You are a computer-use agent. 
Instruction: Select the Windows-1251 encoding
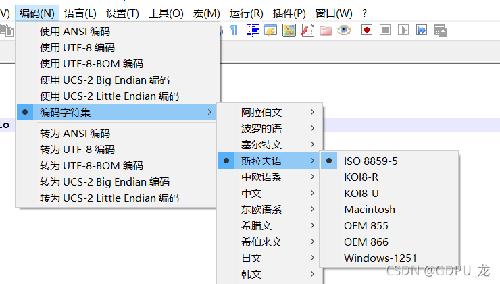389,258
